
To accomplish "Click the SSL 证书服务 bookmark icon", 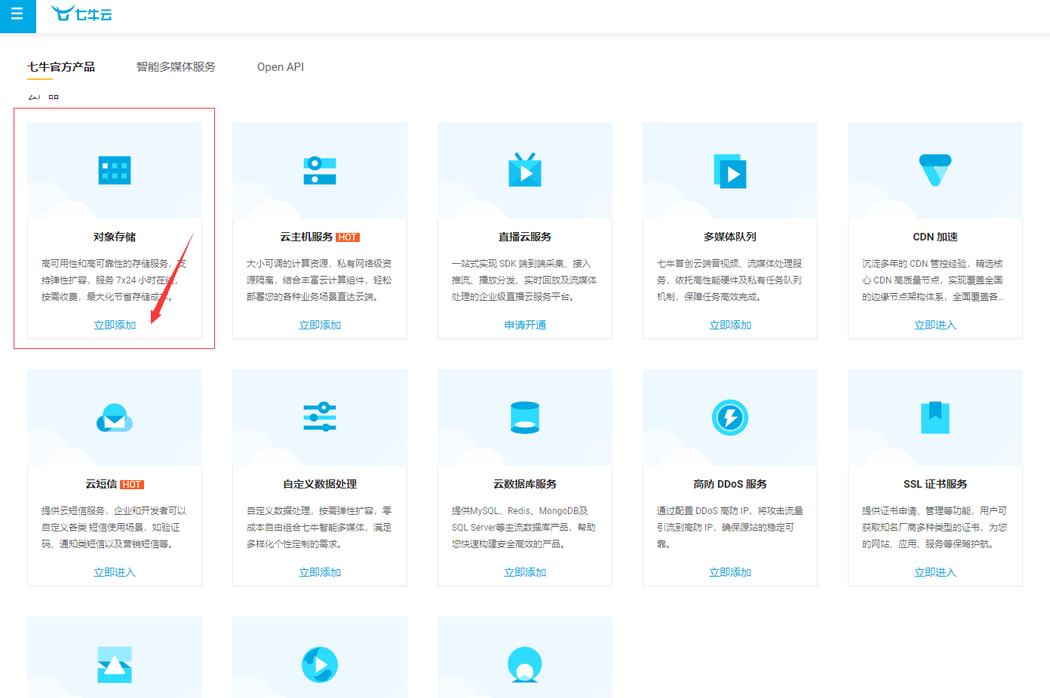I will [x=935, y=418].
